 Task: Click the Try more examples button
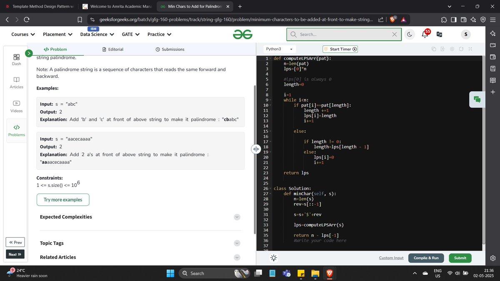[63, 200]
